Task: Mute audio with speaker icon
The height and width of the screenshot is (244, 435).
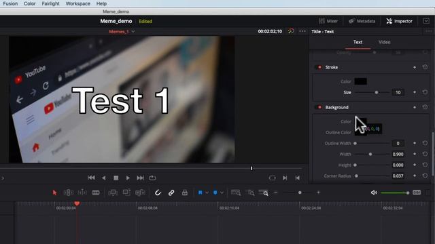Action: point(374,192)
